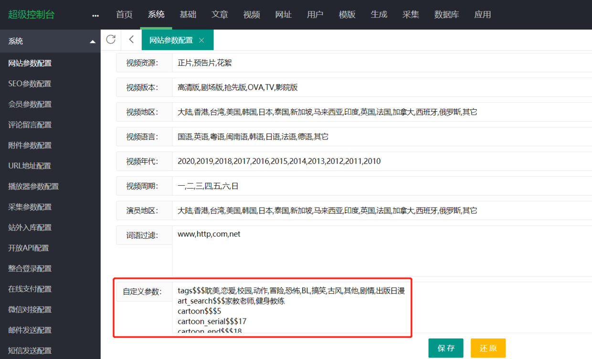Focus the 视频年代 input field
Viewport: 592px width, 359px height.
coord(382,161)
